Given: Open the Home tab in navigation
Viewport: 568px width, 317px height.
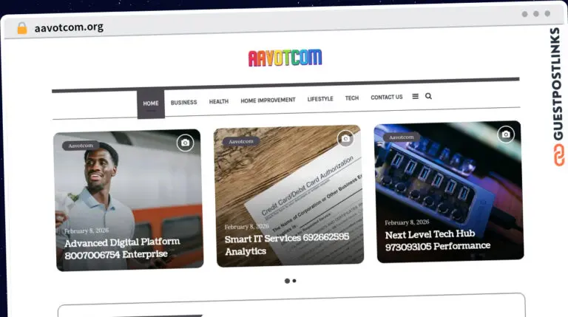Looking at the screenshot, I should pyautogui.click(x=151, y=103).
